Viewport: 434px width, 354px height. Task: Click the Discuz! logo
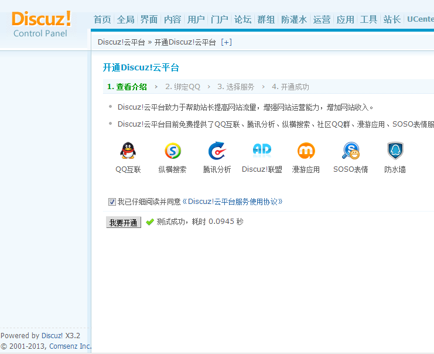41,19
